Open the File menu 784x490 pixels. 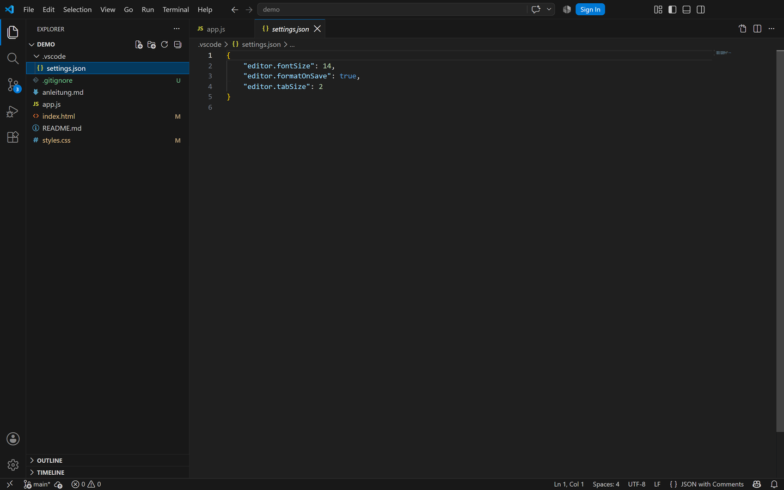(29, 10)
